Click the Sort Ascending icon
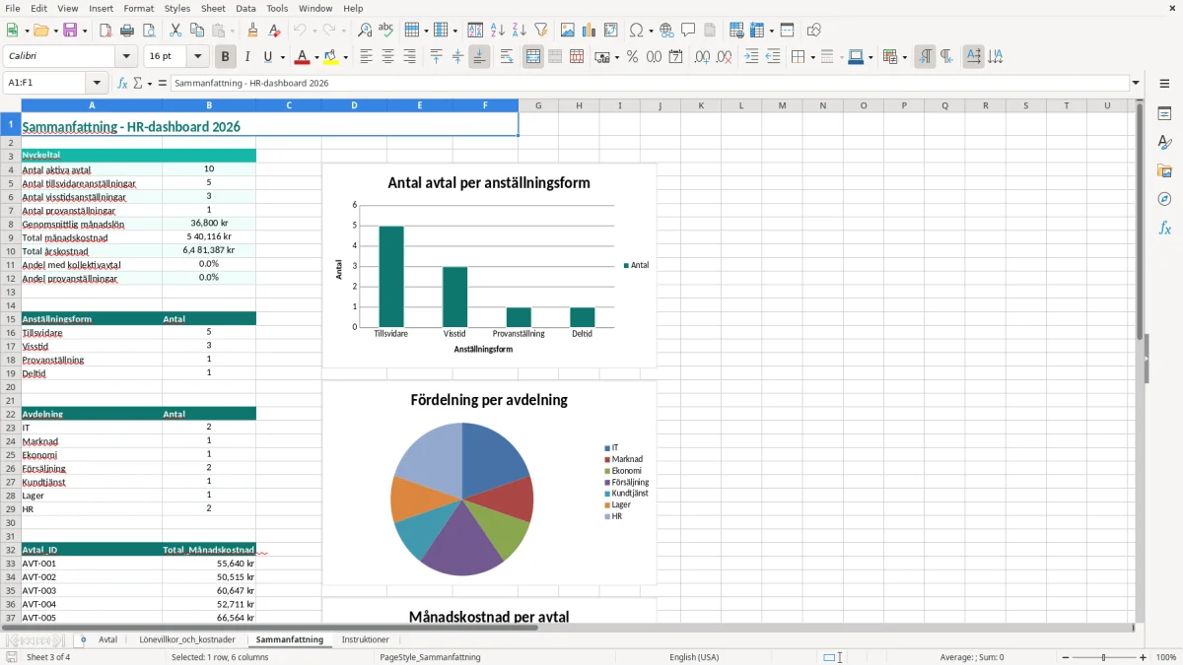Image resolution: width=1183 pixels, height=665 pixels. [x=498, y=31]
